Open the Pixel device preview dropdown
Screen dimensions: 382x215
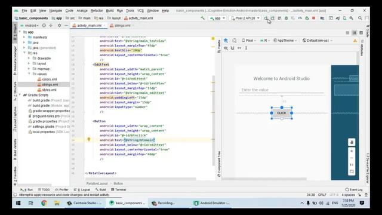249,41
